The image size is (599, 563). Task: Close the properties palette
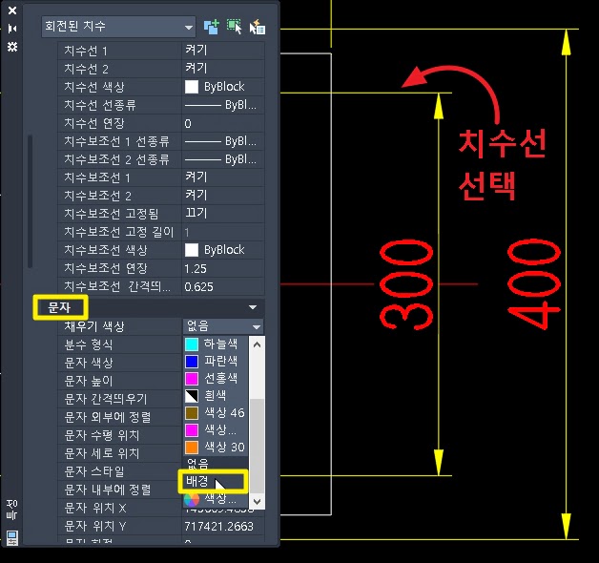(x=12, y=10)
